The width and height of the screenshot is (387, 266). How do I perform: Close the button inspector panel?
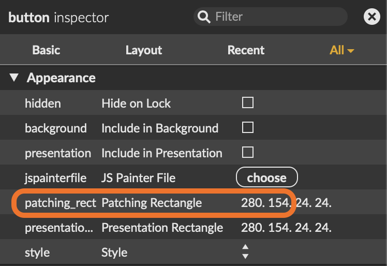[371, 17]
